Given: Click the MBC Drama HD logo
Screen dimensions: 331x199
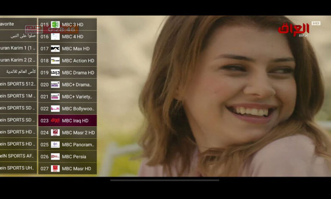Looking at the screenshot, I should tap(55, 73).
